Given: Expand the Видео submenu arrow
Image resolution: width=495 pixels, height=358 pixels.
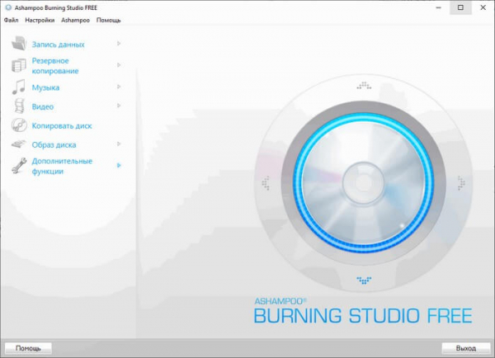Looking at the screenshot, I should [x=119, y=106].
